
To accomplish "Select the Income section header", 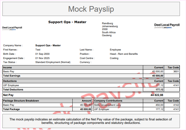I will point(7,68).
